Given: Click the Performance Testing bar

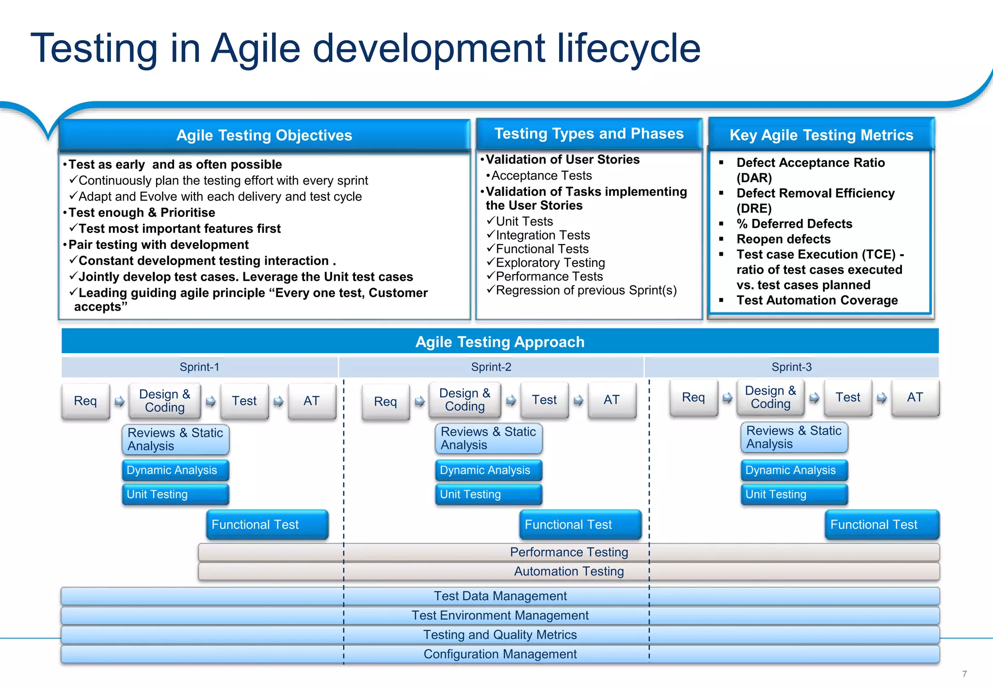Looking at the screenshot, I should [569, 552].
